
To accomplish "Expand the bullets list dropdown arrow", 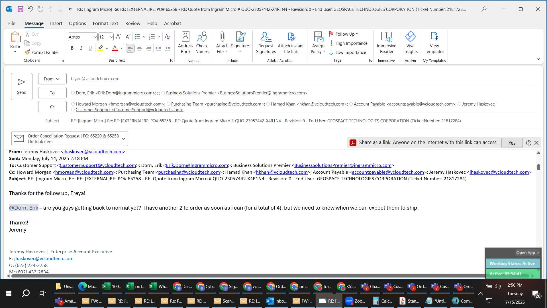I will (144, 37).
